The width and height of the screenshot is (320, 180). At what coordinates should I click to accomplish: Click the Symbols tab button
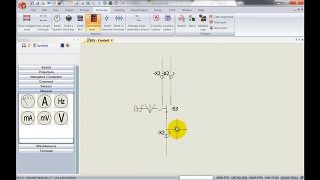tap(40, 45)
